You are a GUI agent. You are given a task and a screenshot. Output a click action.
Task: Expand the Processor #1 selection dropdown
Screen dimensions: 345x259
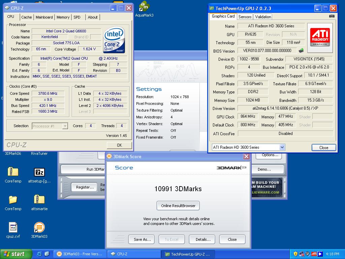pyautogui.click(x=65, y=126)
